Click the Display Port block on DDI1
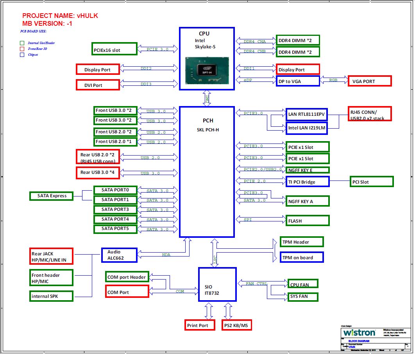Image resolution: width=415 pixels, height=354 pixels. tap(298, 69)
